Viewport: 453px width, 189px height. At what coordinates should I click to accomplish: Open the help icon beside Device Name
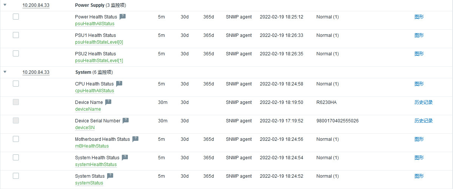[108, 102]
